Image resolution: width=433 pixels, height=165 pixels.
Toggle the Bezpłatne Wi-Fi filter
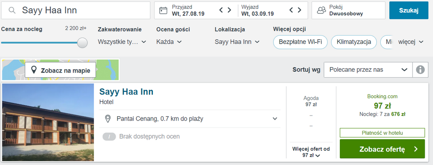300,42
